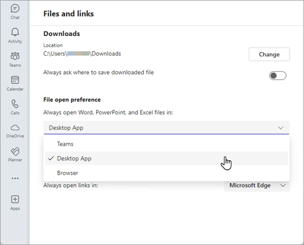Open the Calendar view
Screen dimensions: 304x245
pyautogui.click(x=15, y=83)
